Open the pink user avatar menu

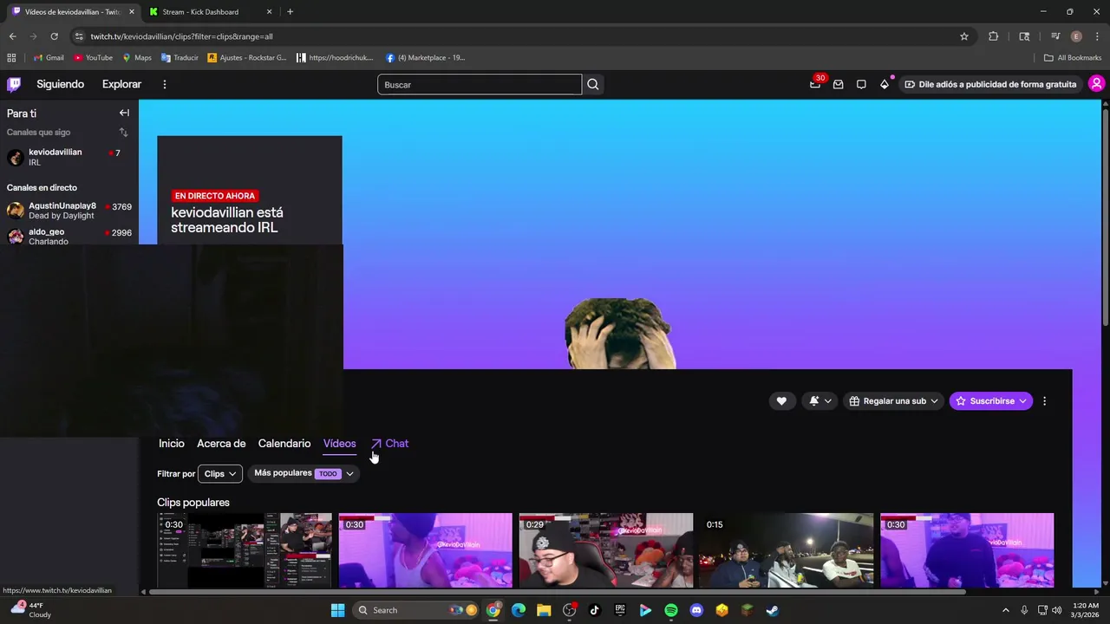coord(1096,84)
